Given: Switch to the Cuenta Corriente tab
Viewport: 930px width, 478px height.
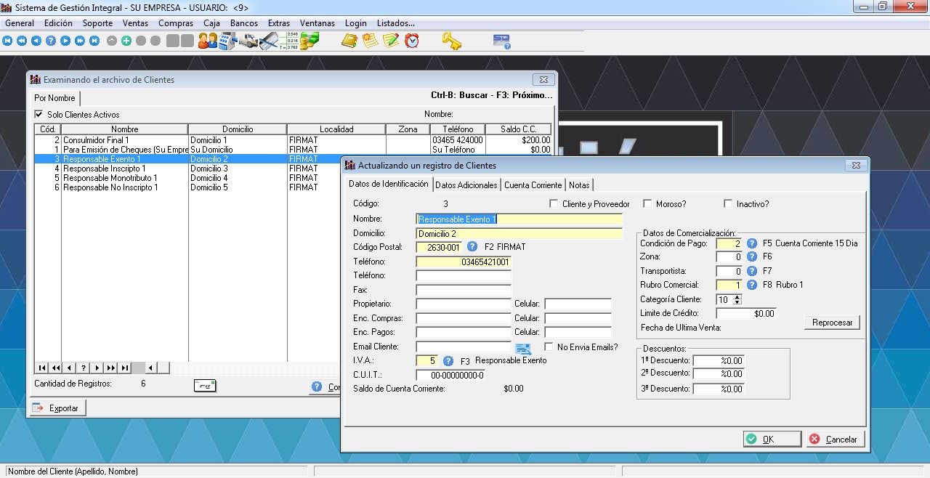Looking at the screenshot, I should click(x=533, y=185).
